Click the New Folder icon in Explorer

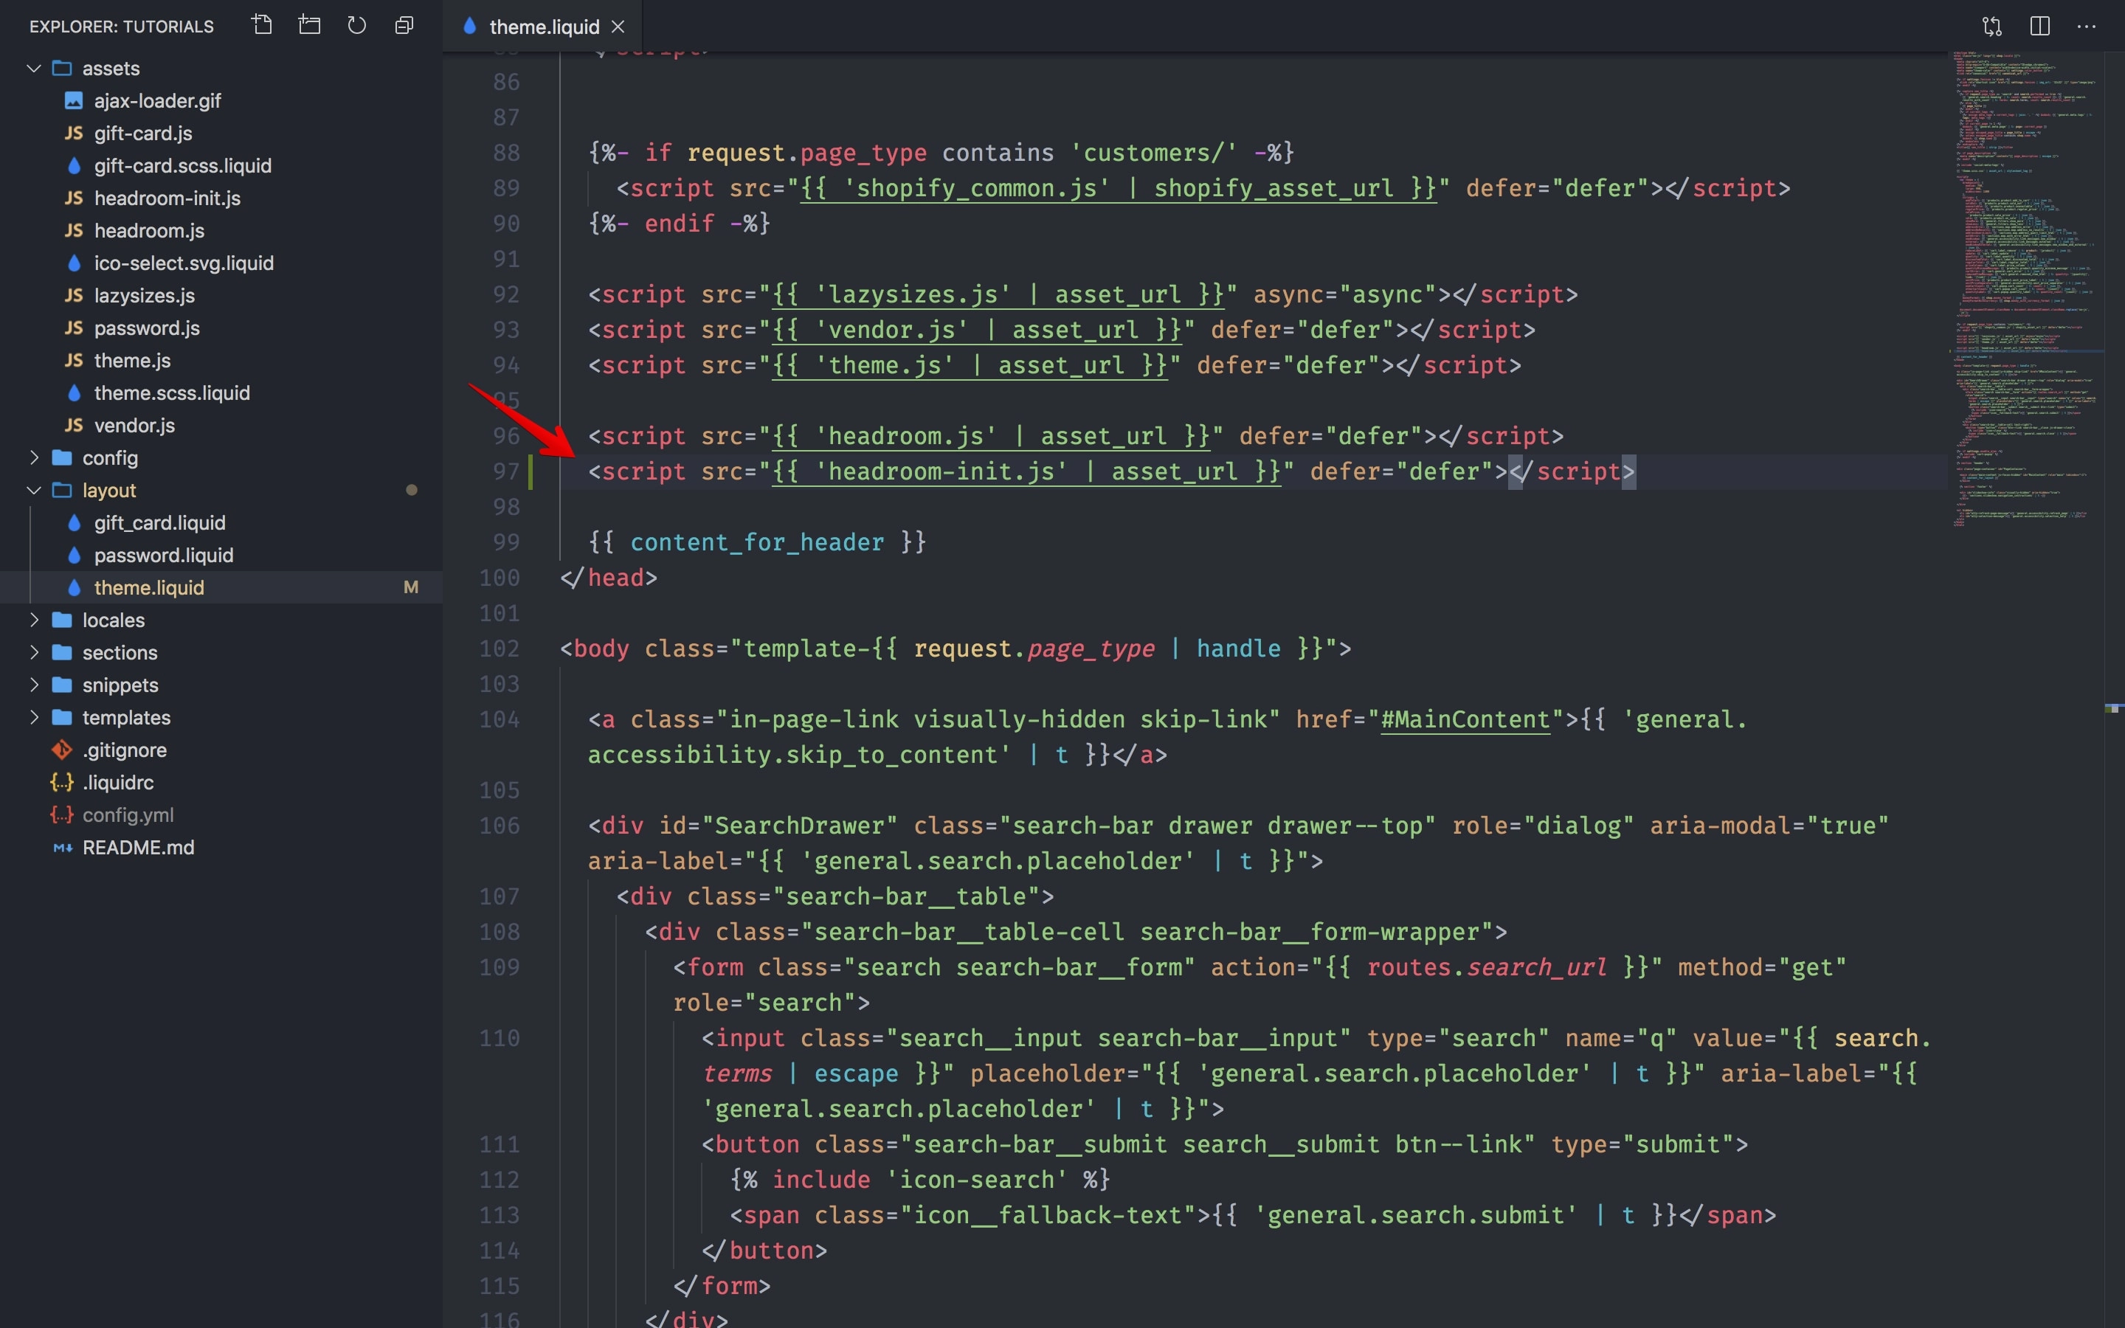point(309,26)
